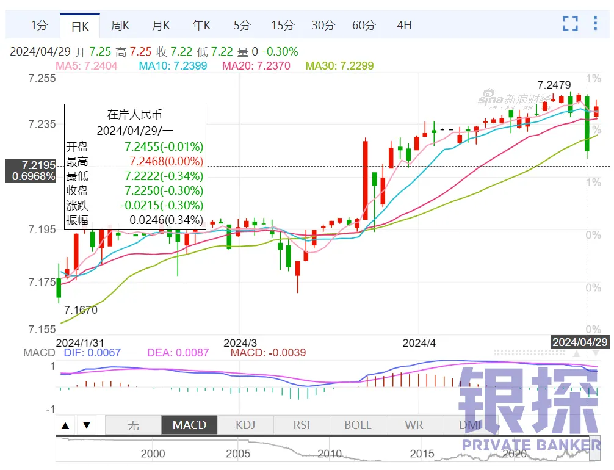Viewport: 614px width, 470px height.
Task: Click year 2000 on the overview timeline
Action: [153, 454]
